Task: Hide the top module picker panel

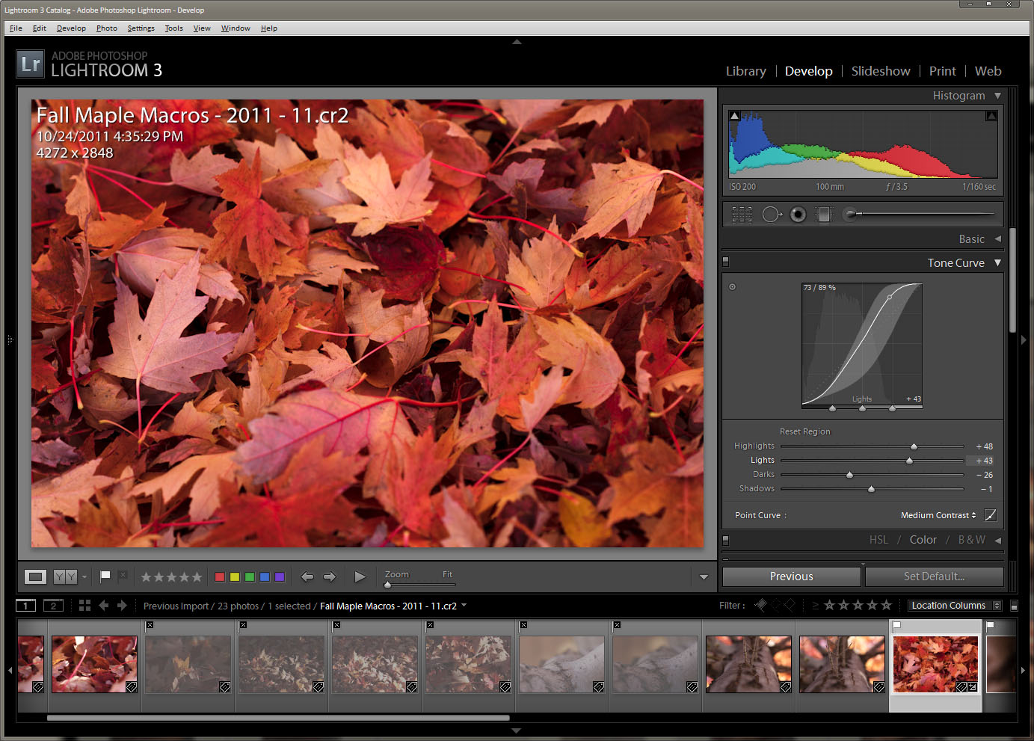Action: [x=517, y=42]
